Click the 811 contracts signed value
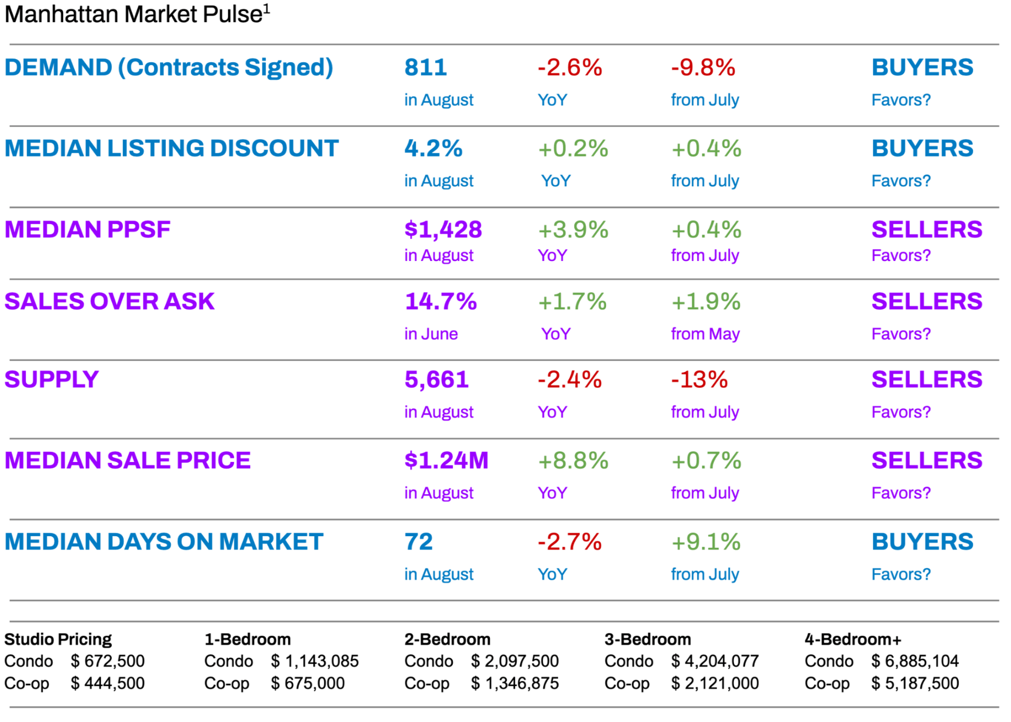This screenshot has height=722, width=1011. coord(425,67)
